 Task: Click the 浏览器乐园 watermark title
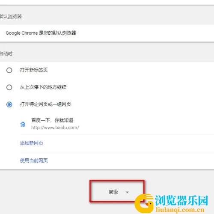tap(181, 200)
